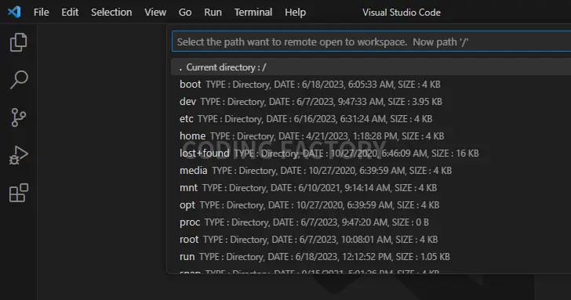Select the lost+found directory entry
Viewport: 571px width, 300px height.
[371, 153]
